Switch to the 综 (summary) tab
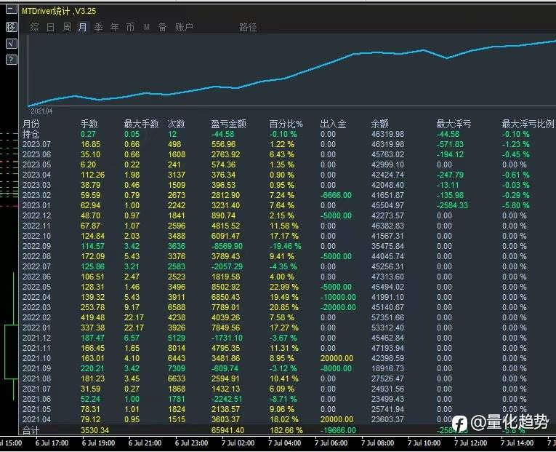The height and width of the screenshot is (452, 556). 34,28
